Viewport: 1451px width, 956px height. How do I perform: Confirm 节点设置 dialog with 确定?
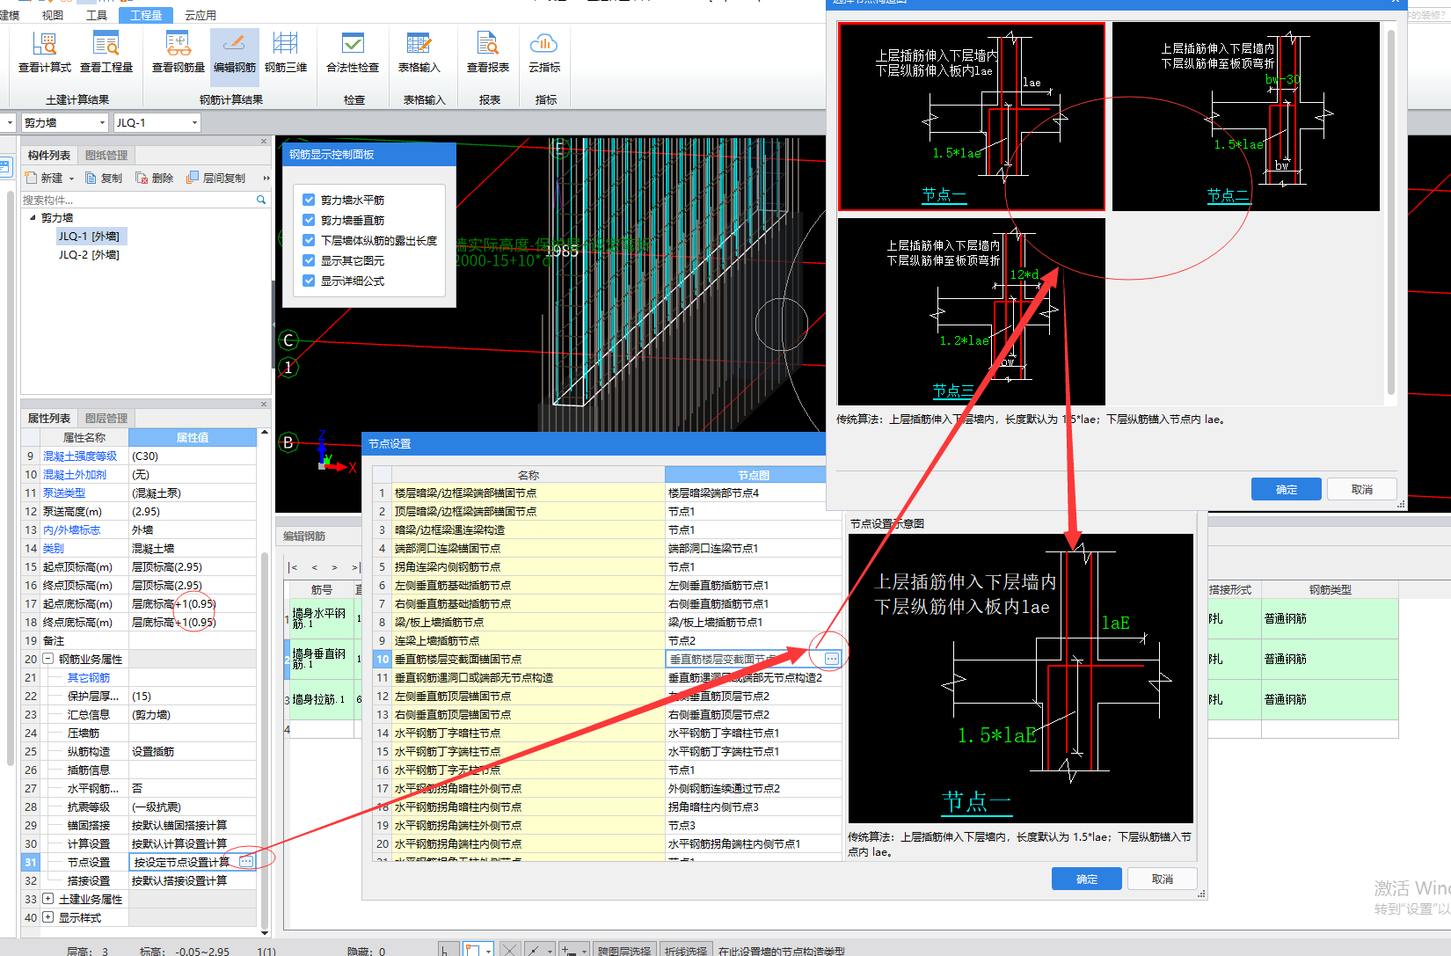pyautogui.click(x=1087, y=879)
